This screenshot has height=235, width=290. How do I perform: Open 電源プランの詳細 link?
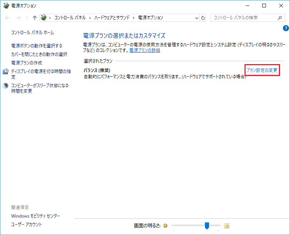(144, 50)
